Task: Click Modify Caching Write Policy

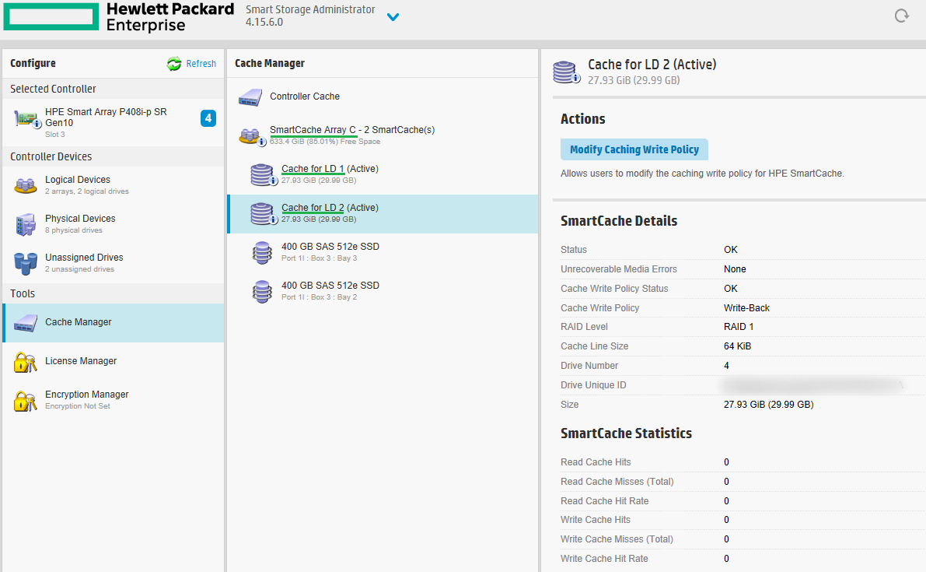Action: [x=634, y=149]
